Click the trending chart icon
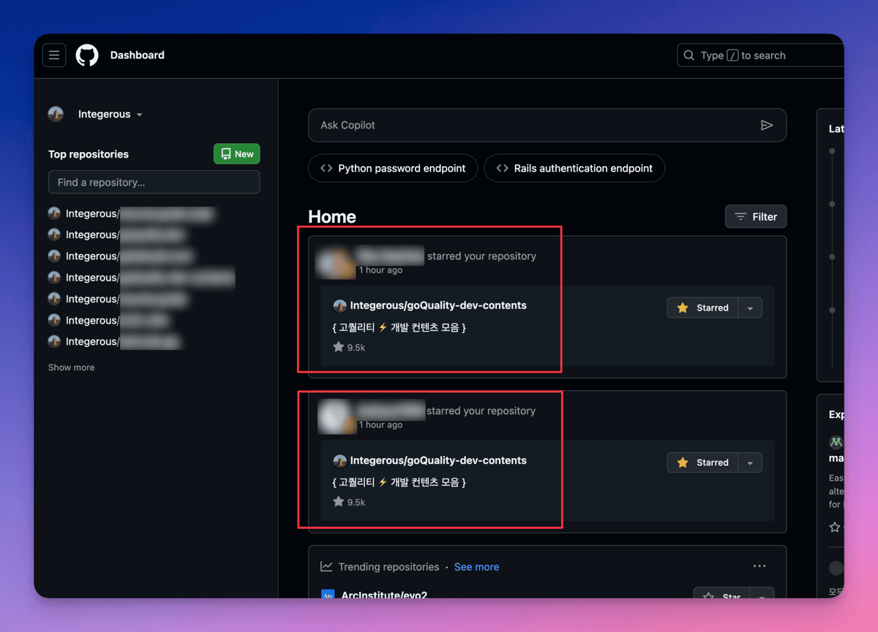Viewport: 878px width, 632px height. click(x=326, y=567)
